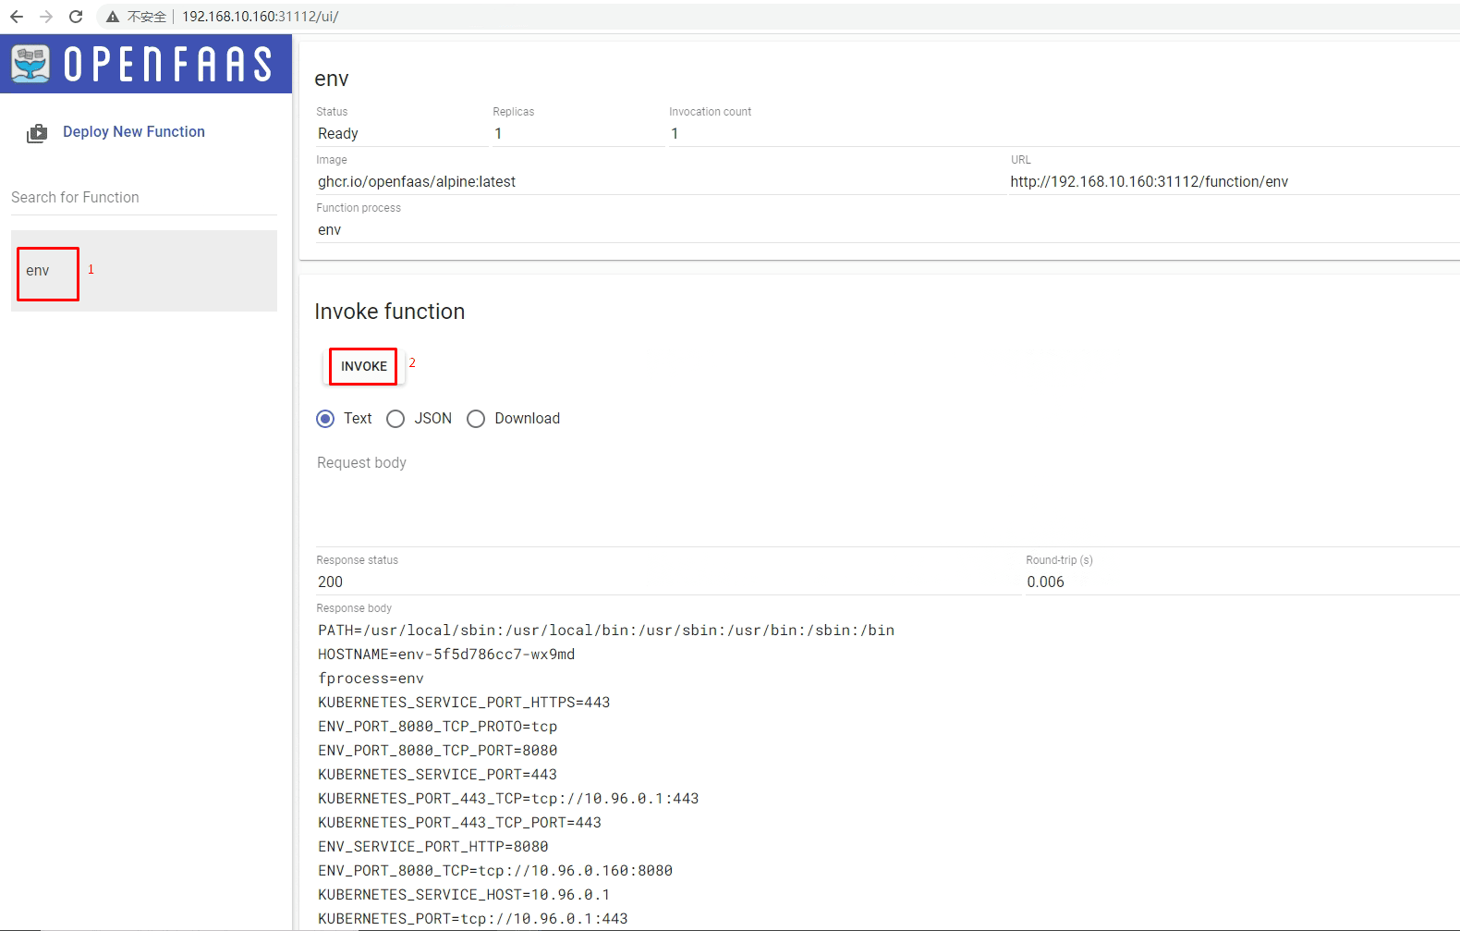This screenshot has width=1460, height=931.
Task: Click the ENV_PORT_8080_TCP_PORT=8080 line
Action: pos(438,751)
